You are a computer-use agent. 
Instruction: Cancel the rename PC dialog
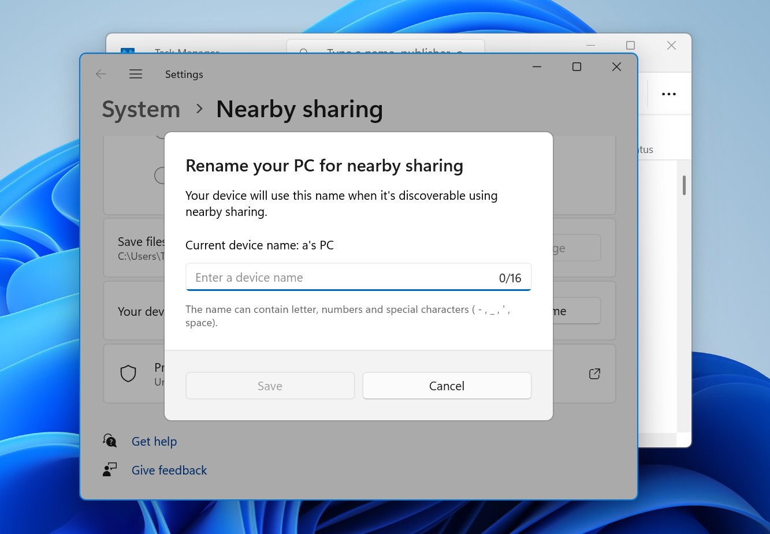point(447,386)
